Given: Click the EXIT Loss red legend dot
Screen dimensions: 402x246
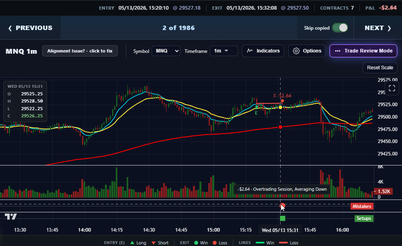Looking at the screenshot, I should click(x=215, y=243).
